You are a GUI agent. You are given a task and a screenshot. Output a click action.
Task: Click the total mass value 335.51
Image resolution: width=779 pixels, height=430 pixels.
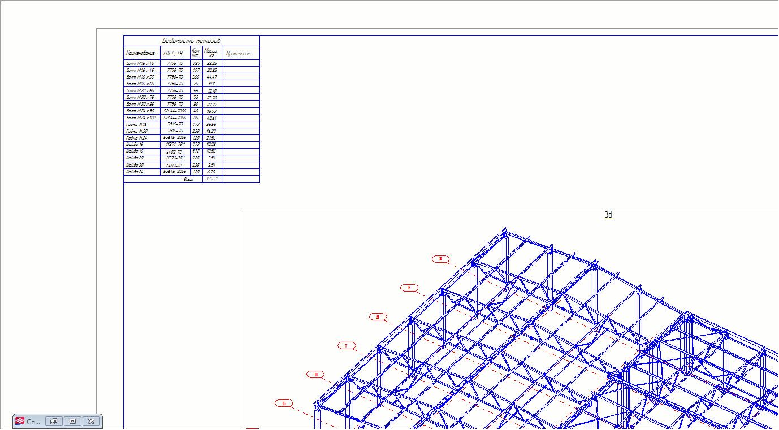point(211,179)
